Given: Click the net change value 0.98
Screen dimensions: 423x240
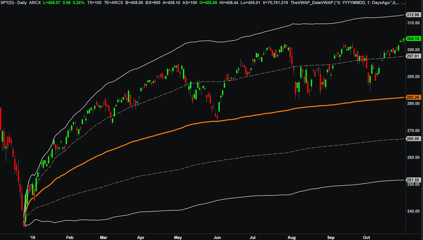Looking at the screenshot, I should pos(66,3).
